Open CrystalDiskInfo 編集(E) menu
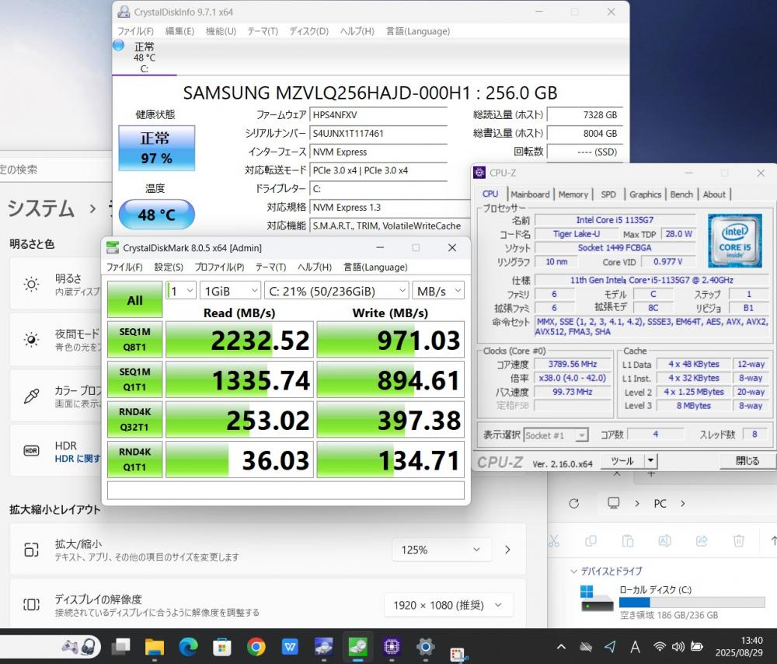The image size is (777, 664). click(x=179, y=31)
